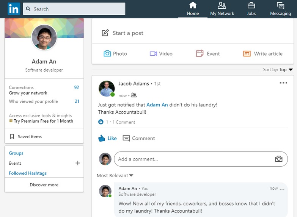This screenshot has width=297, height=217.
Task: Open Who viewed your profile
Action: coord(33,101)
